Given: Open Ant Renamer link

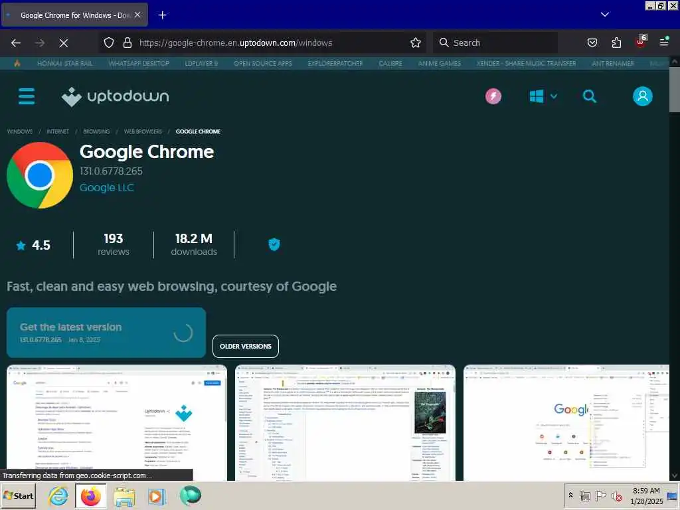Looking at the screenshot, I should pos(613,63).
